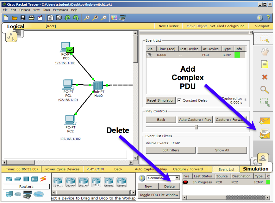275x203 pixels.
Task: Open the Options menu
Action: coord(25,10)
